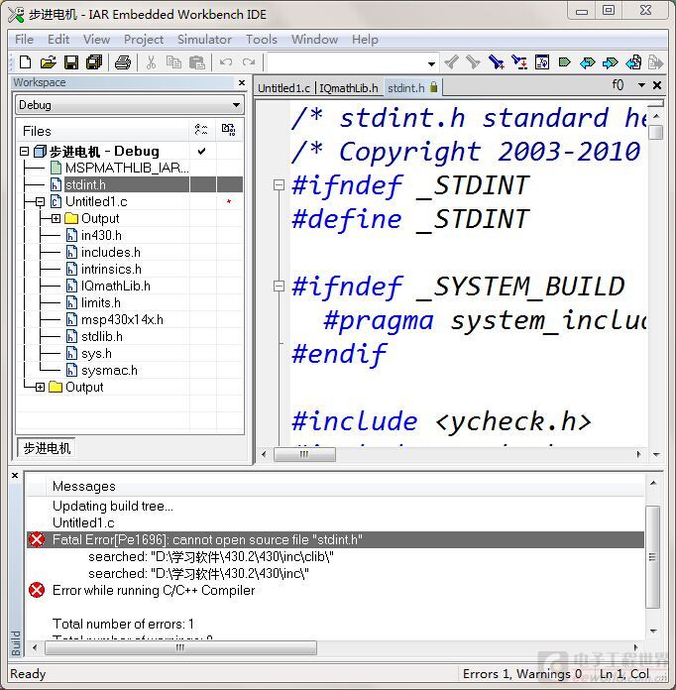Click the options column icon in Files header
Viewport: 676px width, 690px height.
(x=201, y=130)
